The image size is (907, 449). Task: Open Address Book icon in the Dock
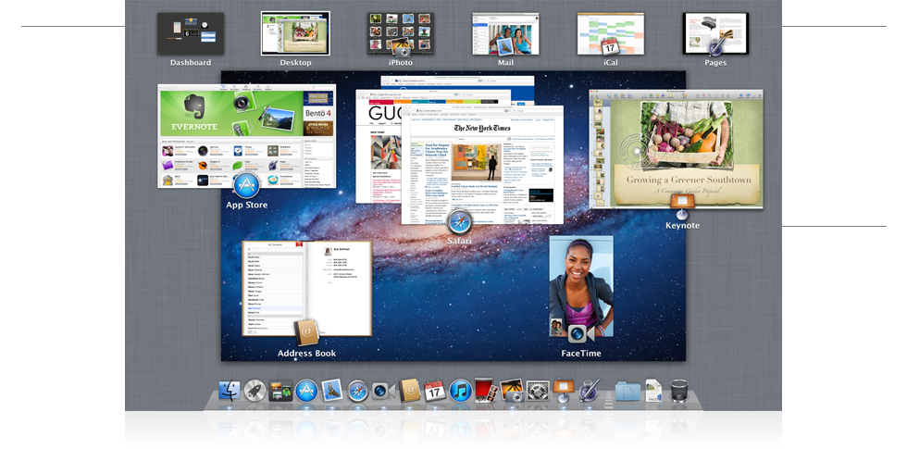409,391
